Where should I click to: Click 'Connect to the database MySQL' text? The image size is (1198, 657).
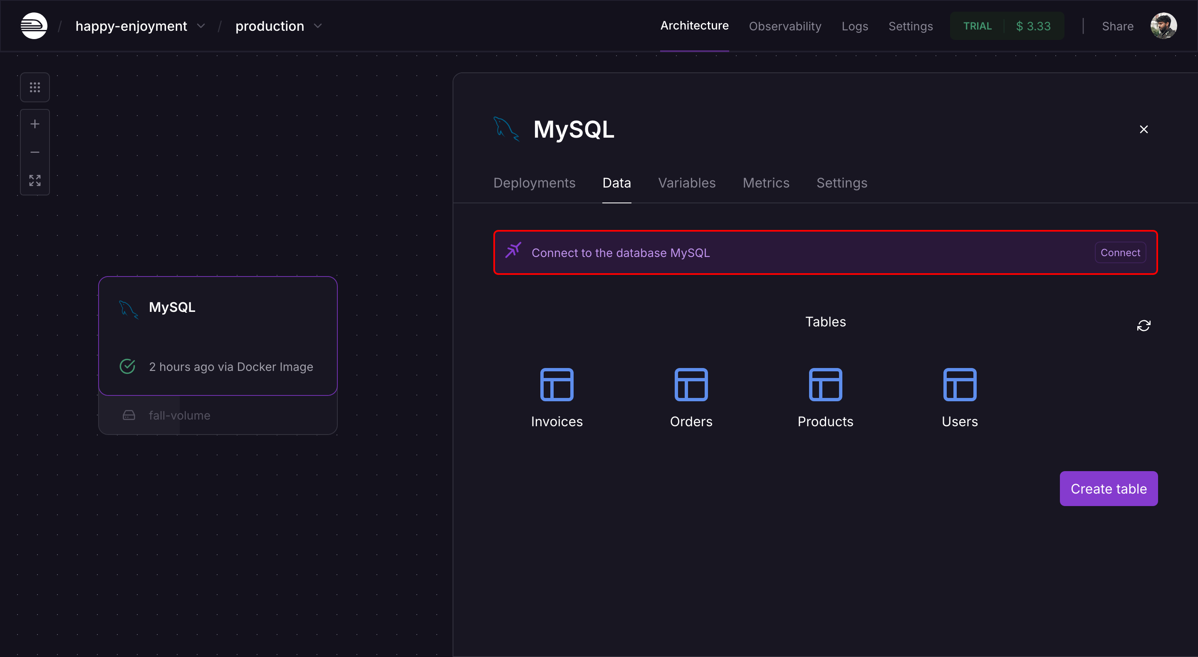coord(621,253)
